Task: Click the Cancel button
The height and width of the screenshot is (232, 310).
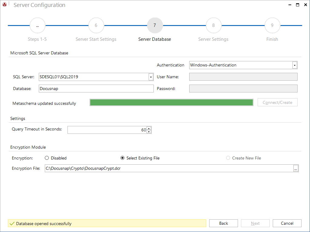Action: tap(287, 223)
